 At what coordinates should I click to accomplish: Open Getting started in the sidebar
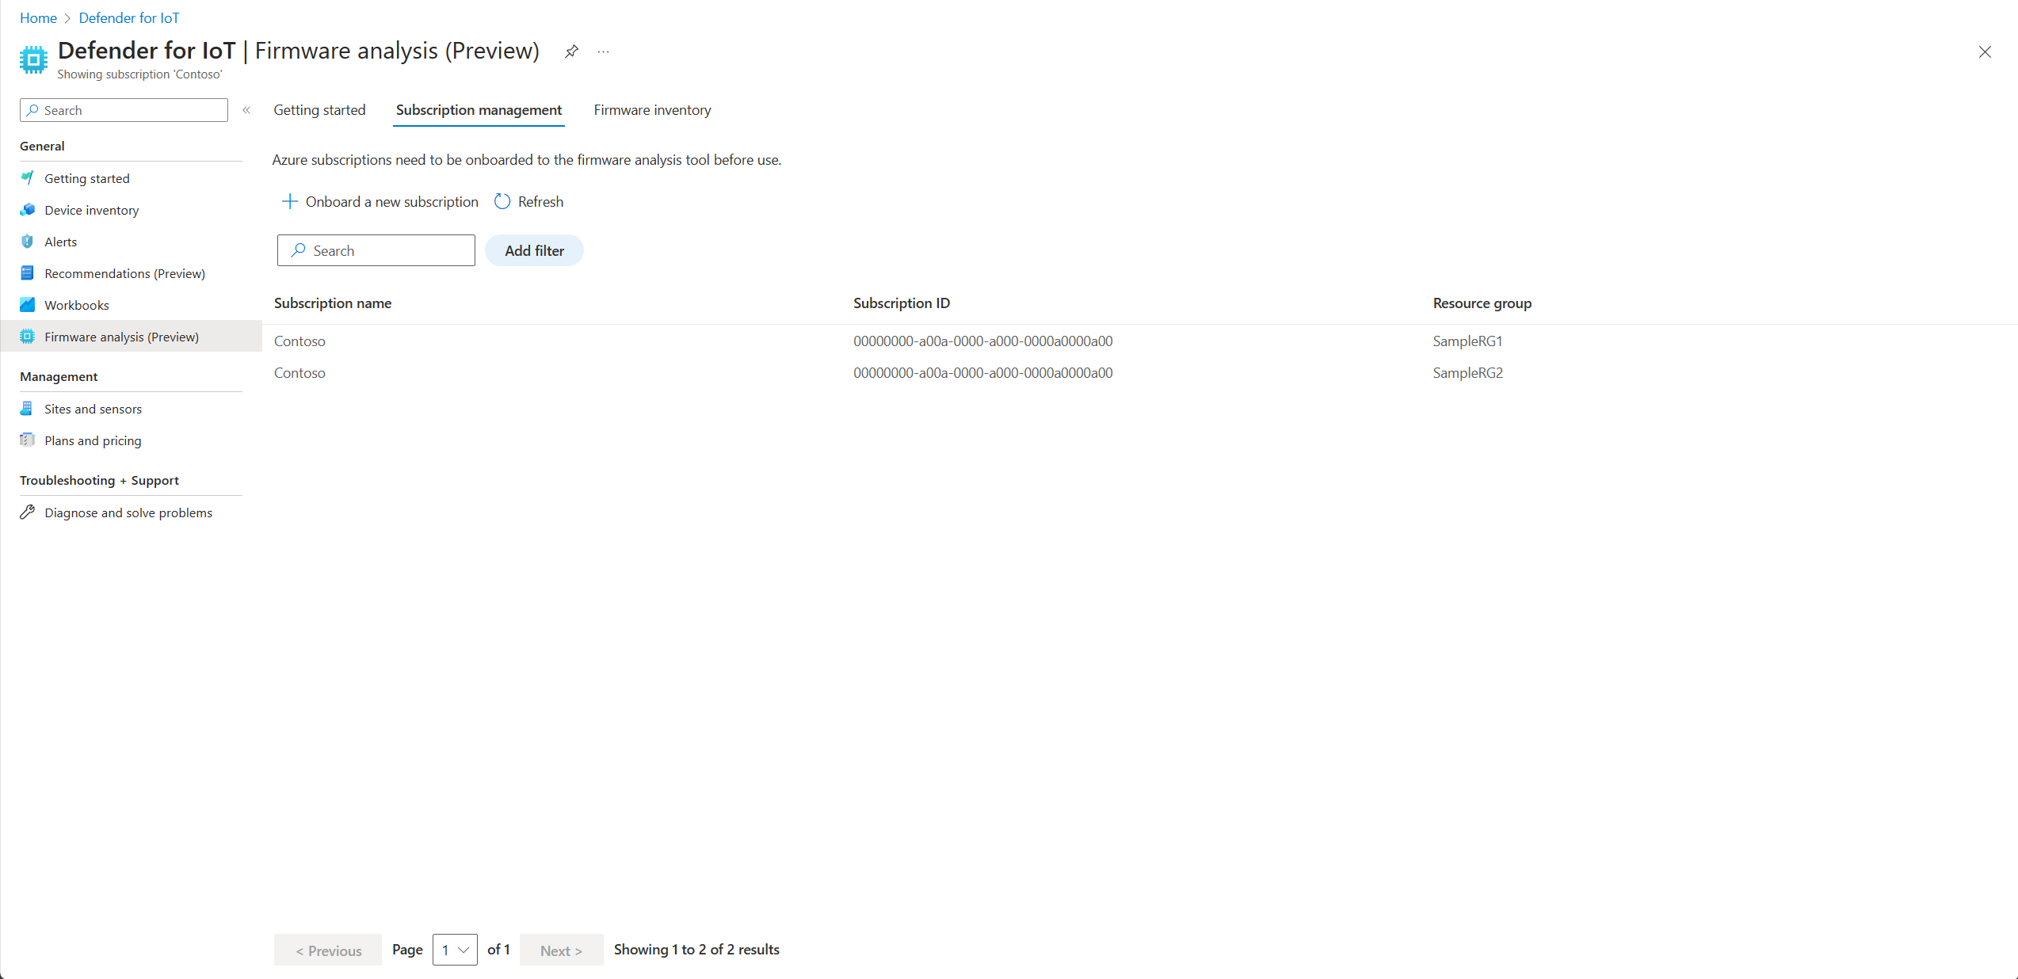click(87, 178)
